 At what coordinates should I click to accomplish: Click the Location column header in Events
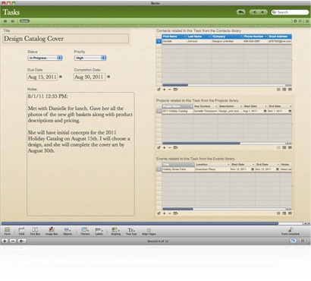[212, 165]
